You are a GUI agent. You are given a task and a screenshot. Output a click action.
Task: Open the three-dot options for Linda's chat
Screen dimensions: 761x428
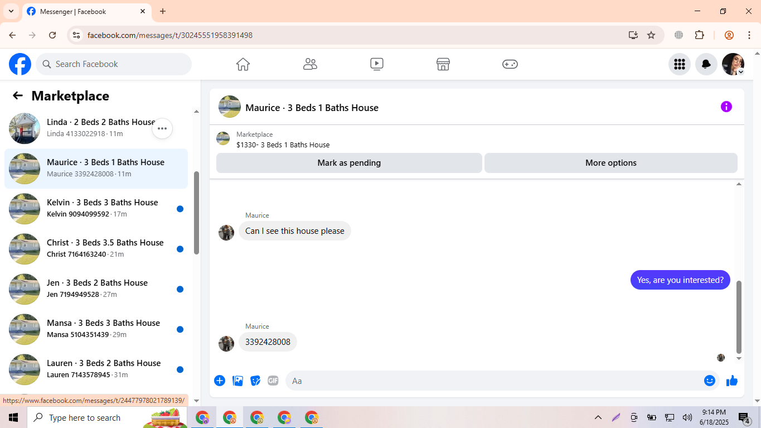pyautogui.click(x=162, y=128)
